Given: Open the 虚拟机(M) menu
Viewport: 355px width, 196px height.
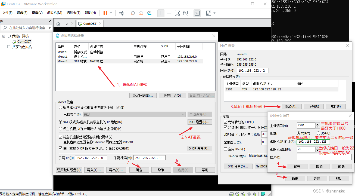Looking at the screenshot, I should [x=55, y=13].
